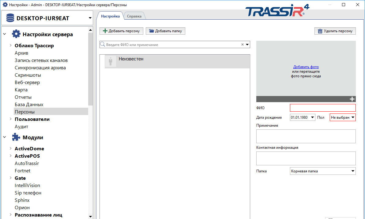Click the Добавить фото link

pyautogui.click(x=306, y=67)
